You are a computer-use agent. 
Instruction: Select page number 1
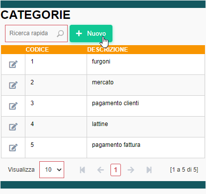pos(115,170)
